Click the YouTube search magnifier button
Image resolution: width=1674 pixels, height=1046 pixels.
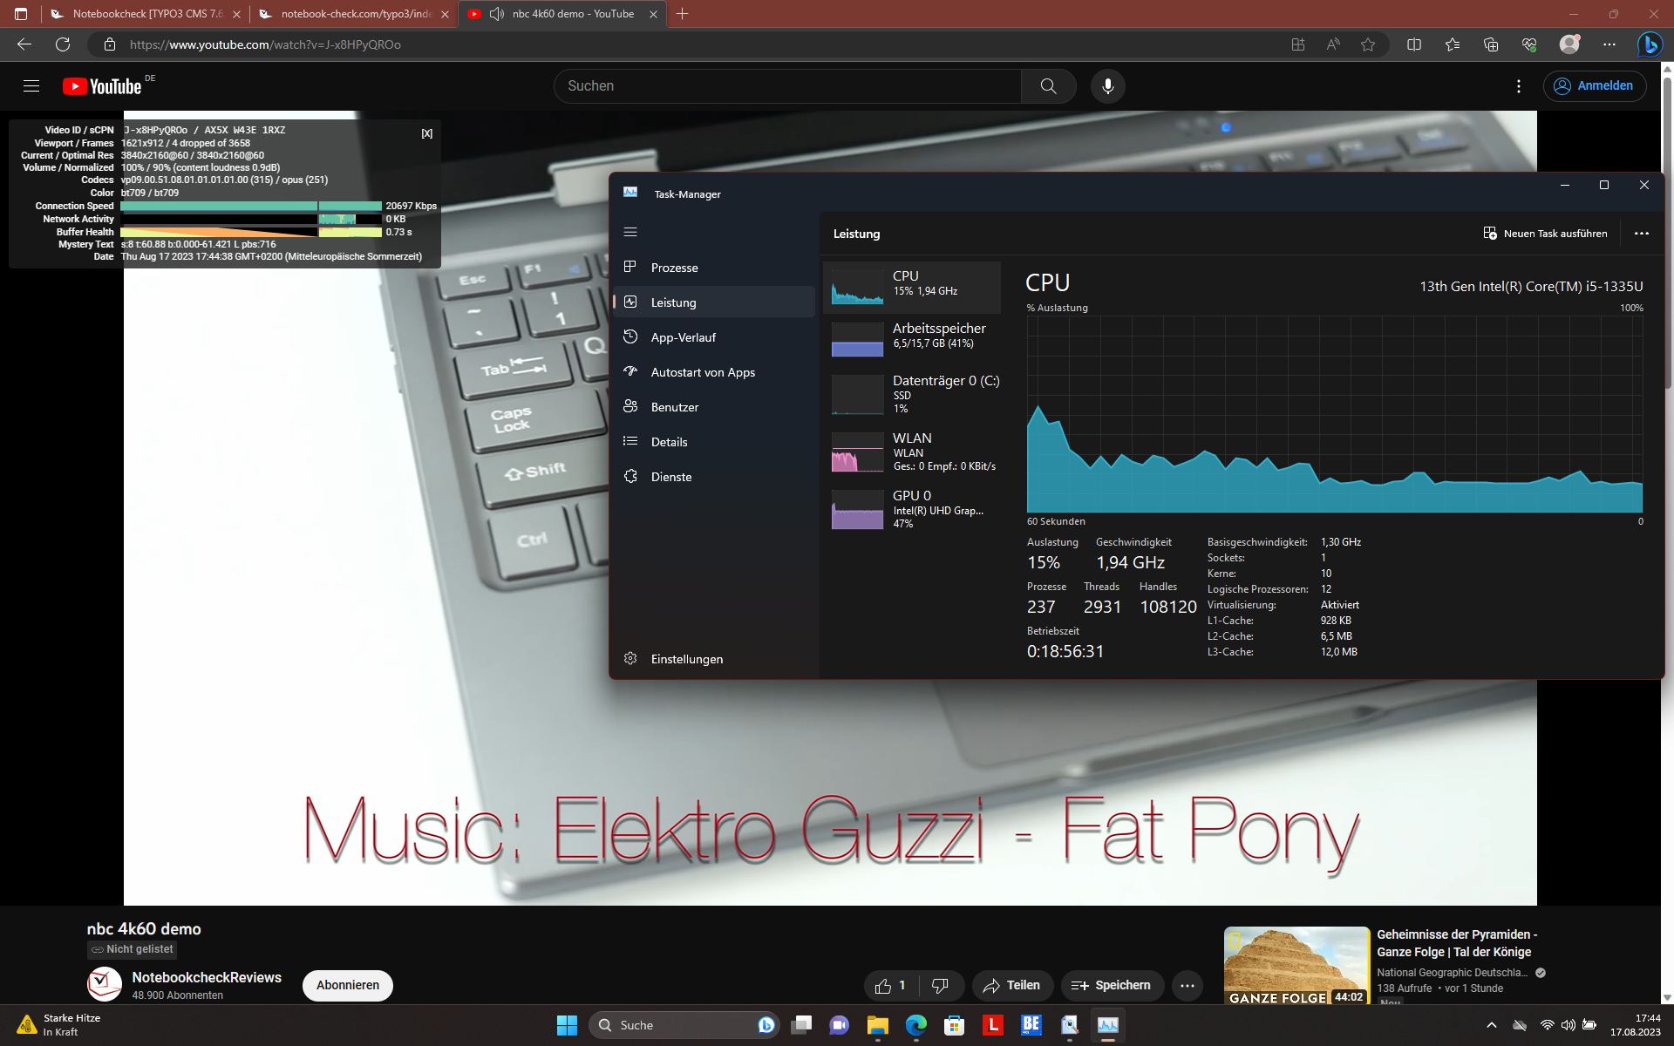coord(1048,86)
